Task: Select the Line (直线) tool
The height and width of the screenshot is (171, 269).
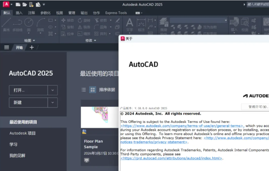Action: [x=6, y=25]
